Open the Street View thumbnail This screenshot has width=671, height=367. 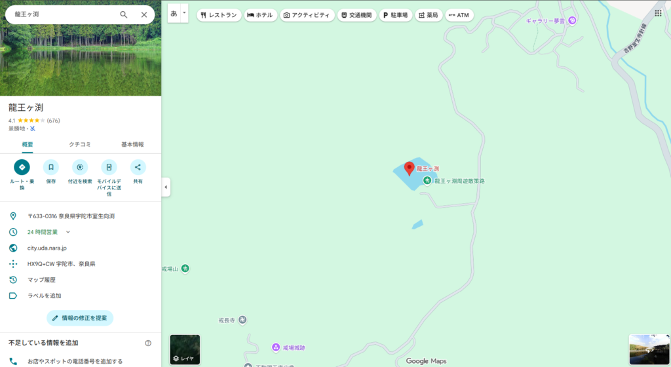click(649, 349)
